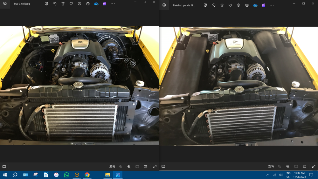Open Edit image in Star Chief.jpeg window
Screen dimensions: 318x179
[x=46, y=3]
